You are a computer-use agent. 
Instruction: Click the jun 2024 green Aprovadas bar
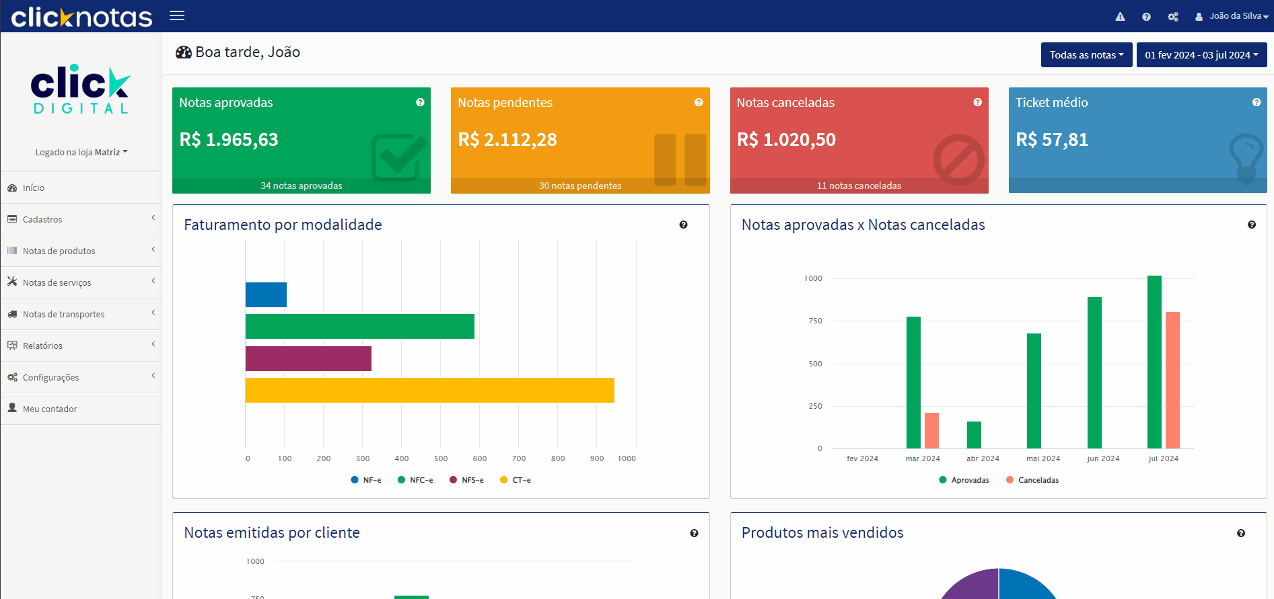[1094, 372]
